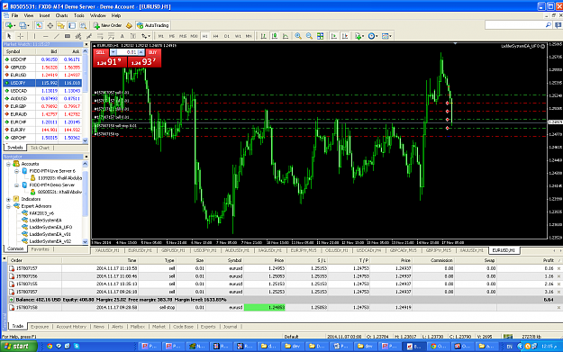Zoom out on the chart
Viewport: 563px width, 352px height.
[309, 36]
